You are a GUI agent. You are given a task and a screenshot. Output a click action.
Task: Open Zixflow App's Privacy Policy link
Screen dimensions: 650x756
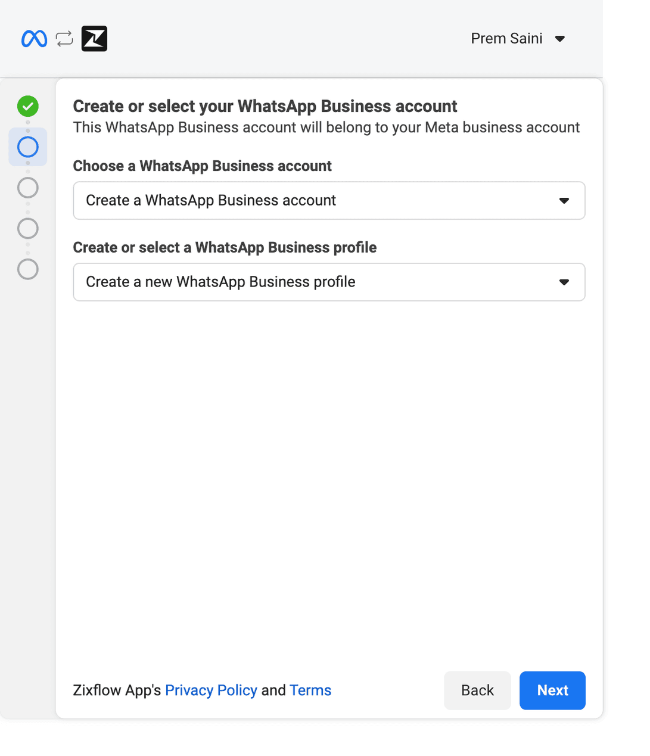211,690
